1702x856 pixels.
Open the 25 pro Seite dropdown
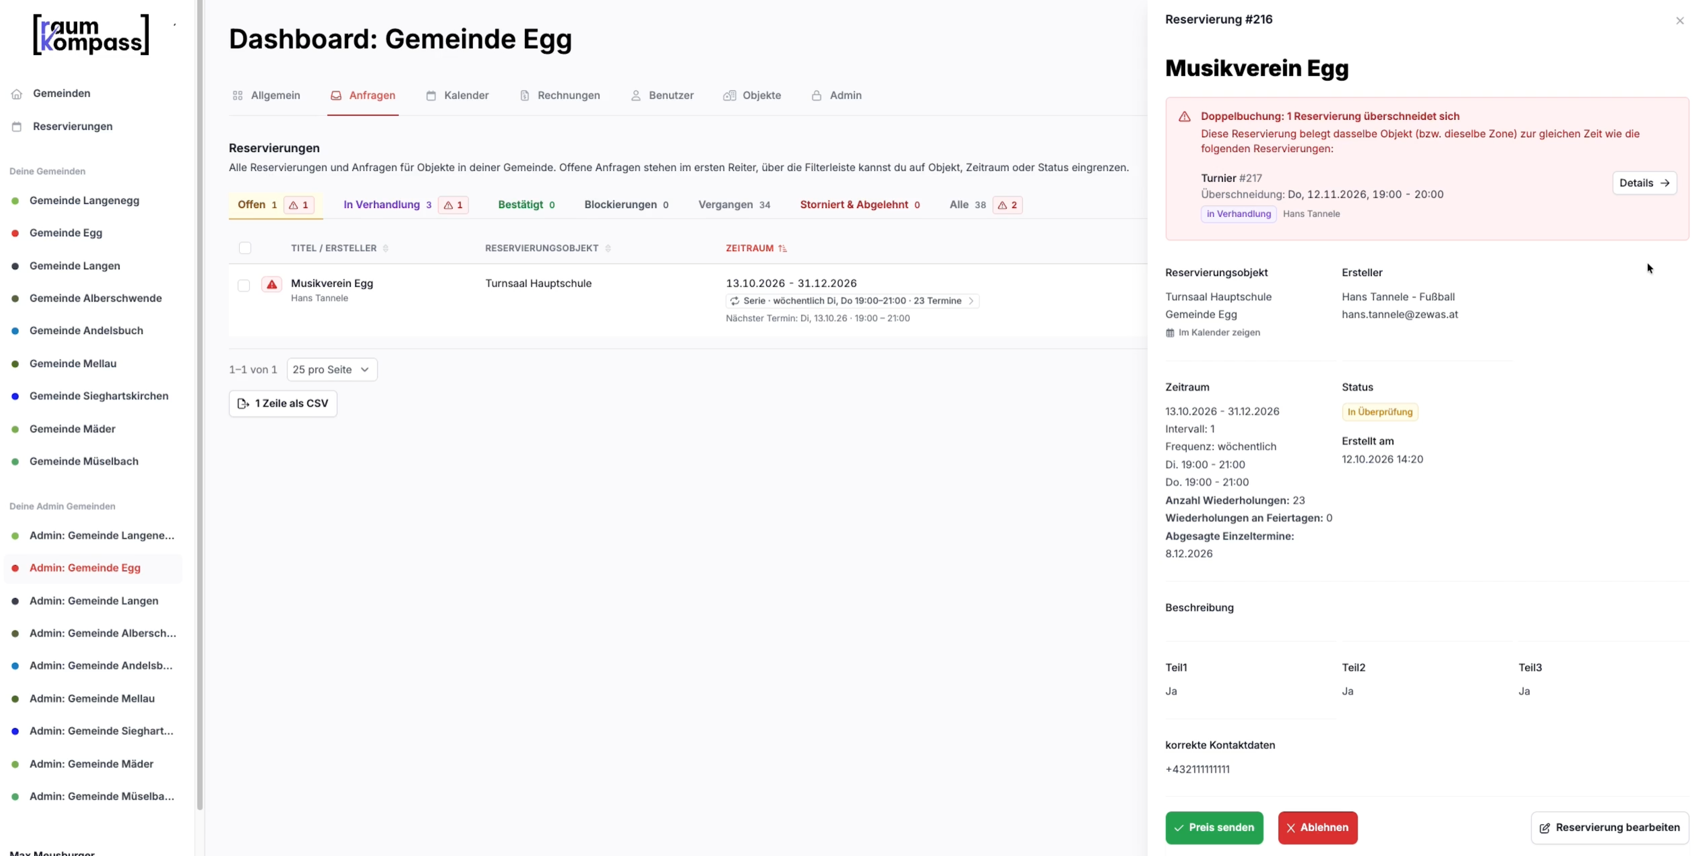(332, 370)
